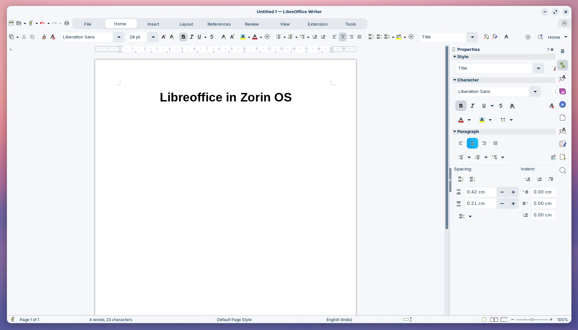Click the Increase Indent toolbar icon
The width and height of the screenshot is (578, 330).
[x=315, y=37]
